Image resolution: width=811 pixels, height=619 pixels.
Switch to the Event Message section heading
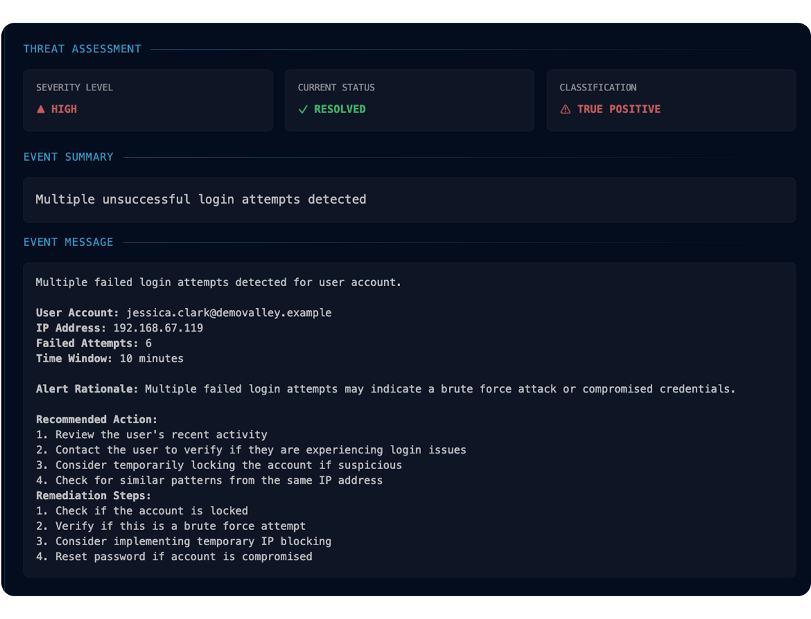tap(69, 242)
